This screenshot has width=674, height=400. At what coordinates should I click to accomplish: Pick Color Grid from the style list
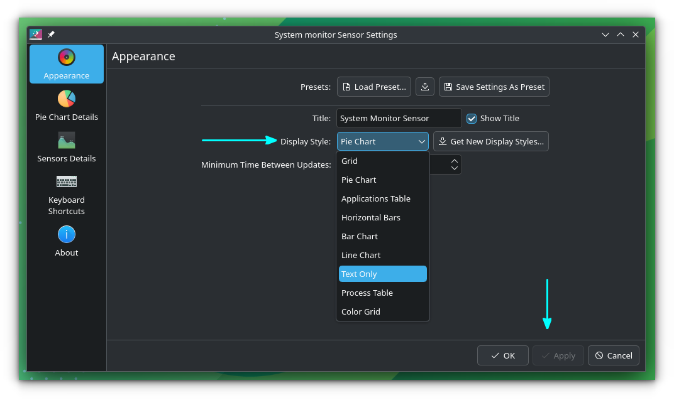pyautogui.click(x=361, y=311)
